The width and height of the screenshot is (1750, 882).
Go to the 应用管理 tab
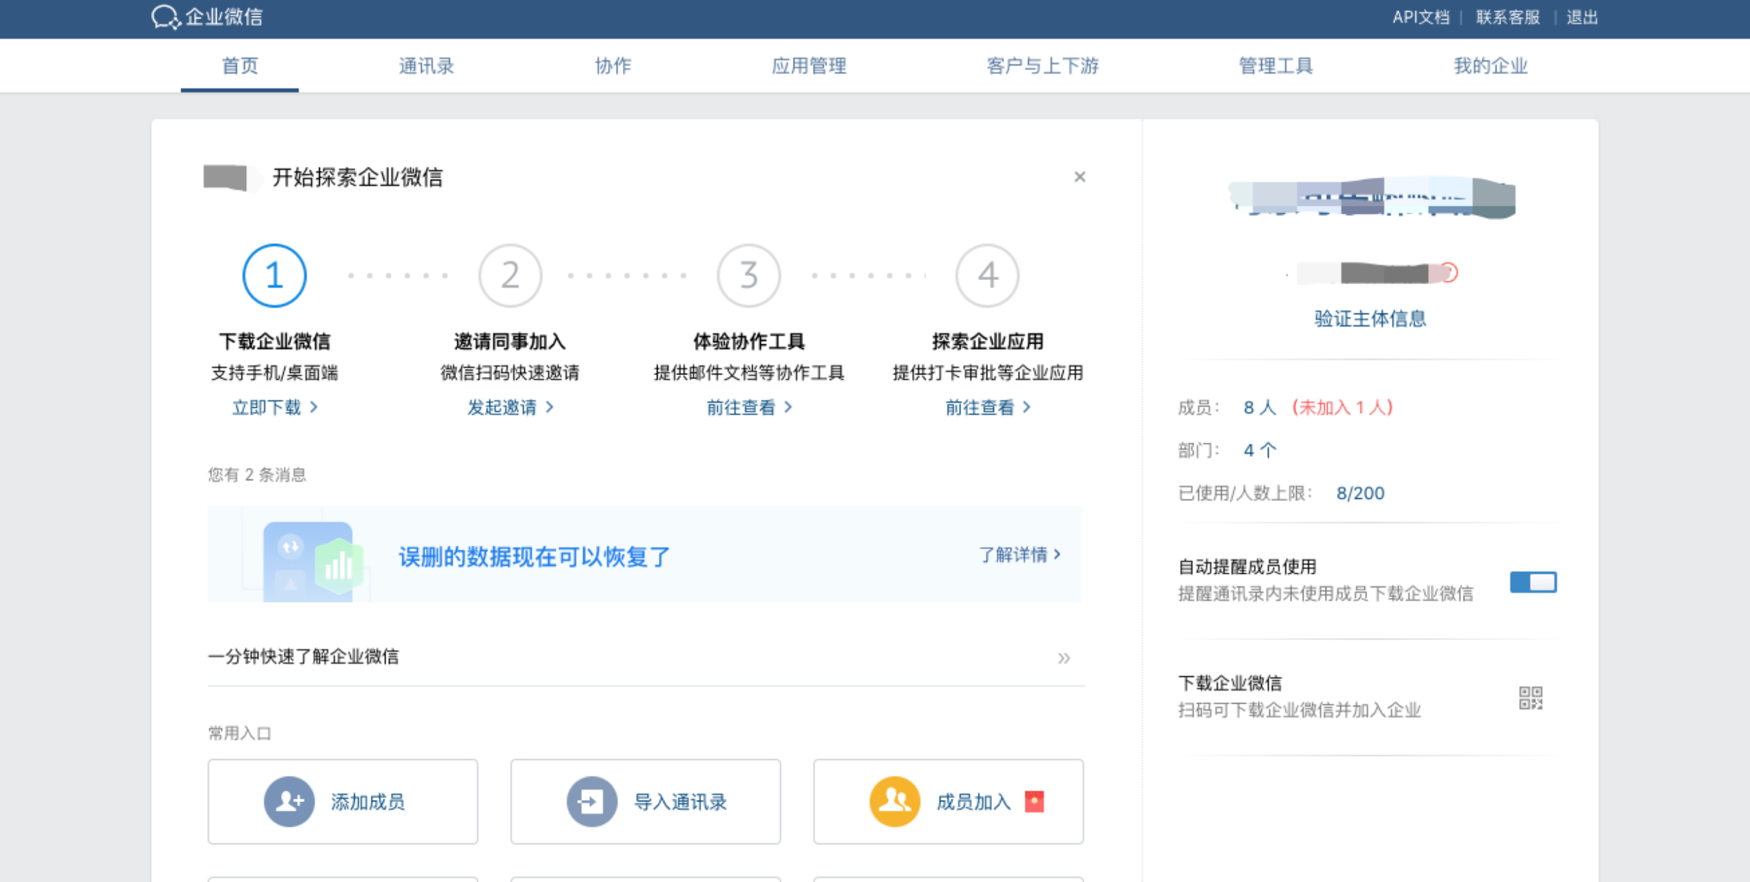pyautogui.click(x=809, y=66)
